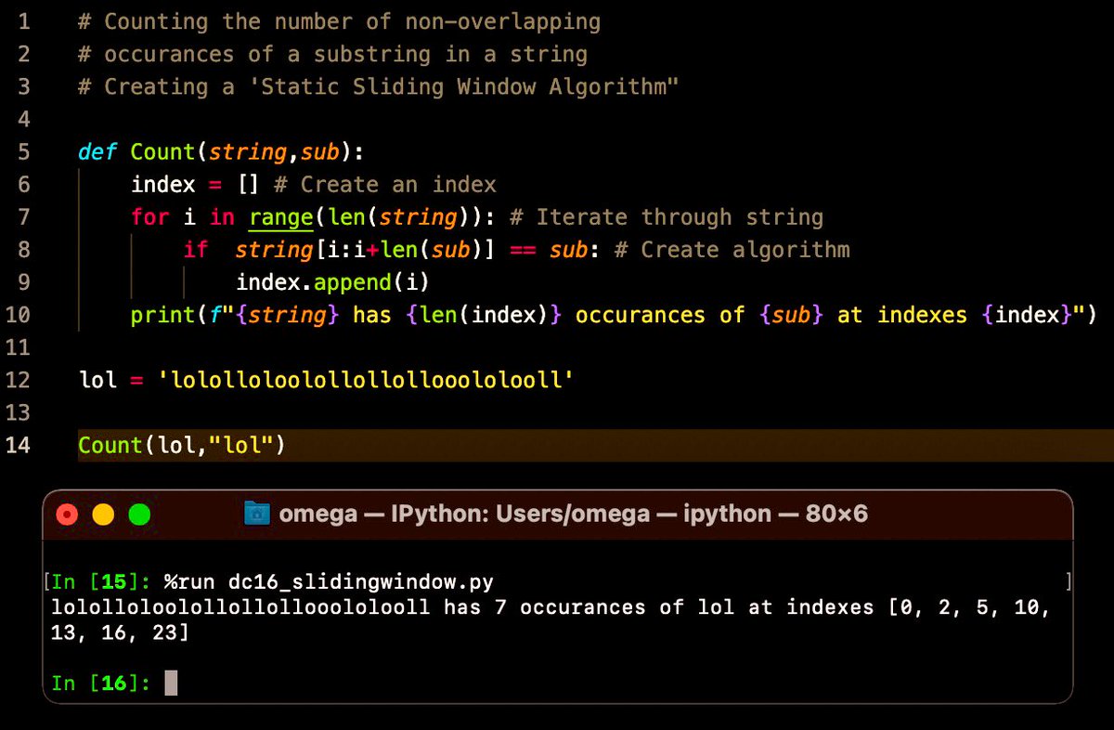Click line number 14 in the gutter
The height and width of the screenshot is (730, 1114).
(19, 445)
